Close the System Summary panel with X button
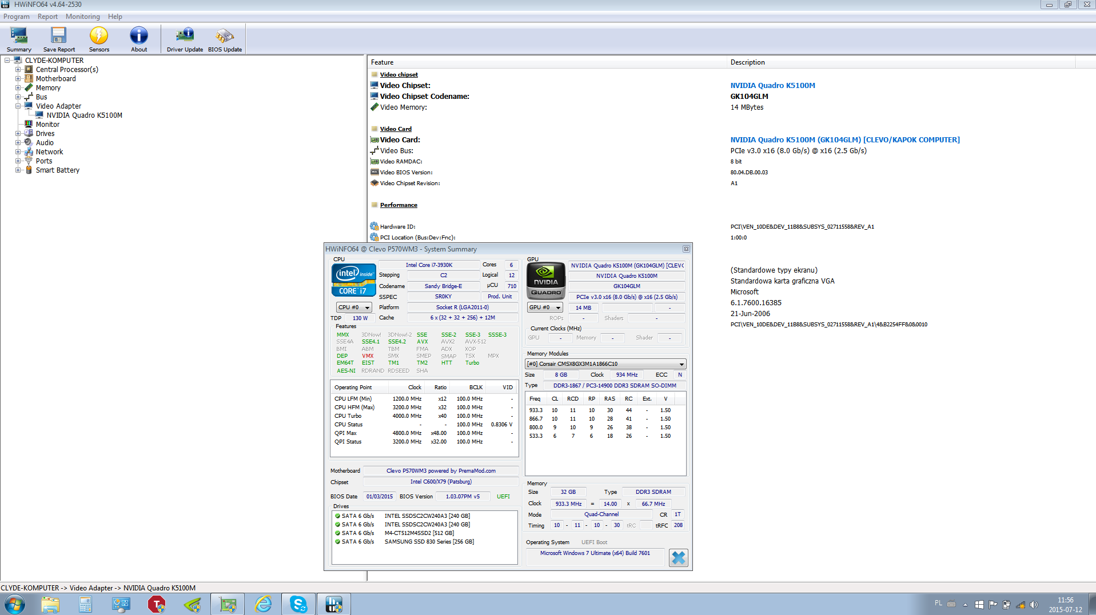The image size is (1096, 615). pyautogui.click(x=678, y=557)
